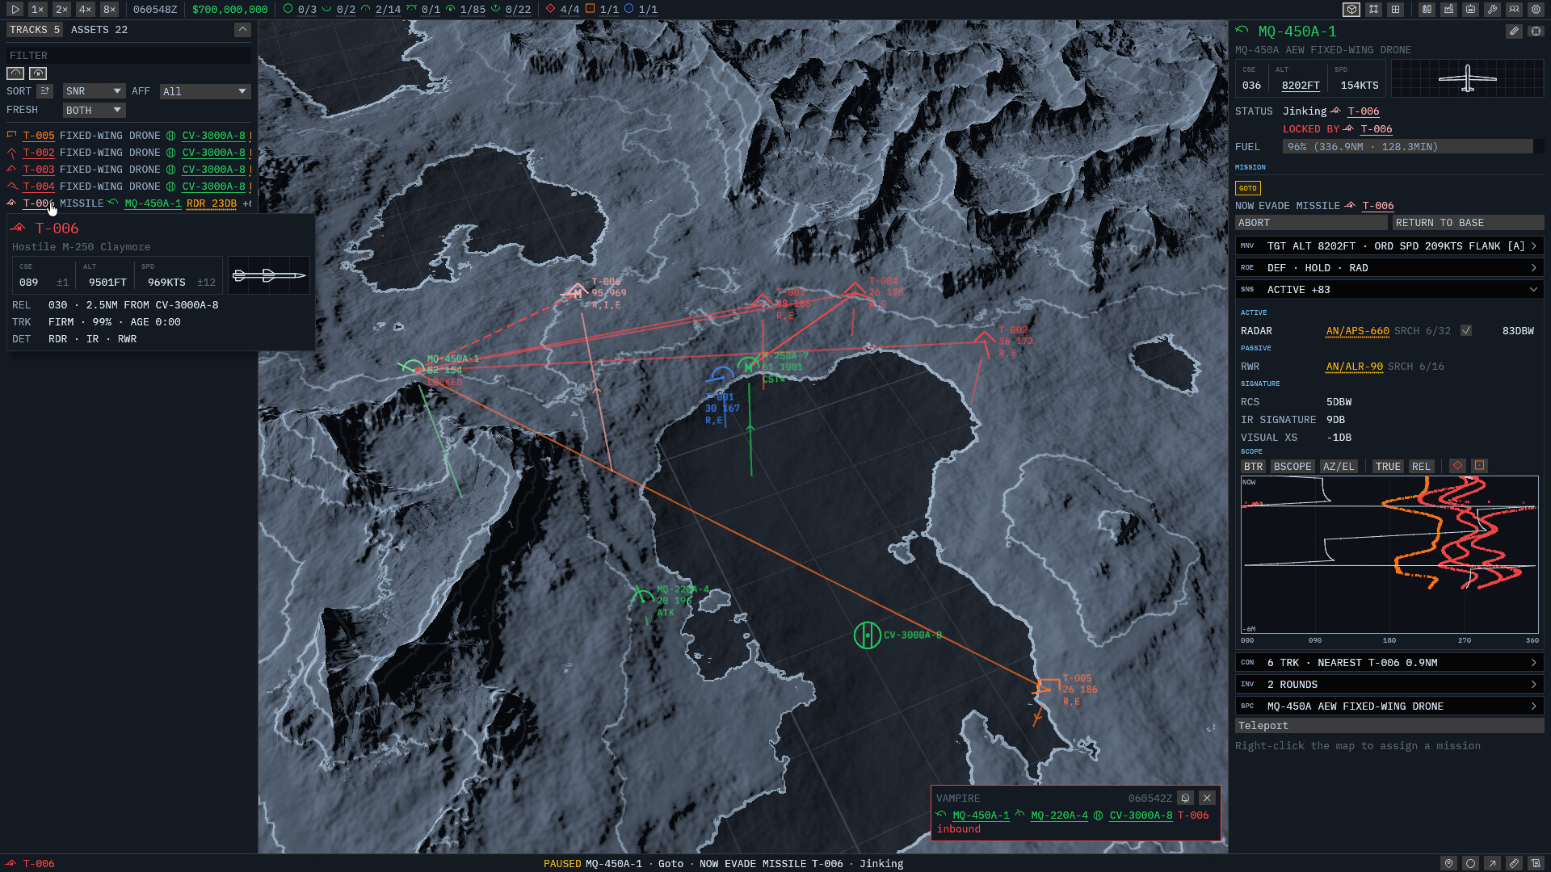
Task: Click the pencil edit icon beside MQ-450A-1
Action: point(1514,31)
